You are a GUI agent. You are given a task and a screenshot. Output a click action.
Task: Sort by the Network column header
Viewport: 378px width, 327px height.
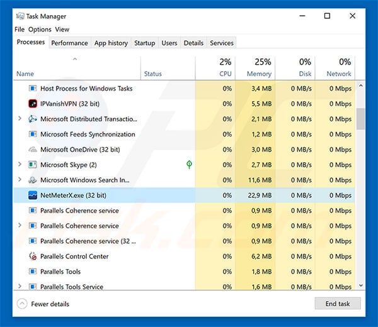point(335,68)
